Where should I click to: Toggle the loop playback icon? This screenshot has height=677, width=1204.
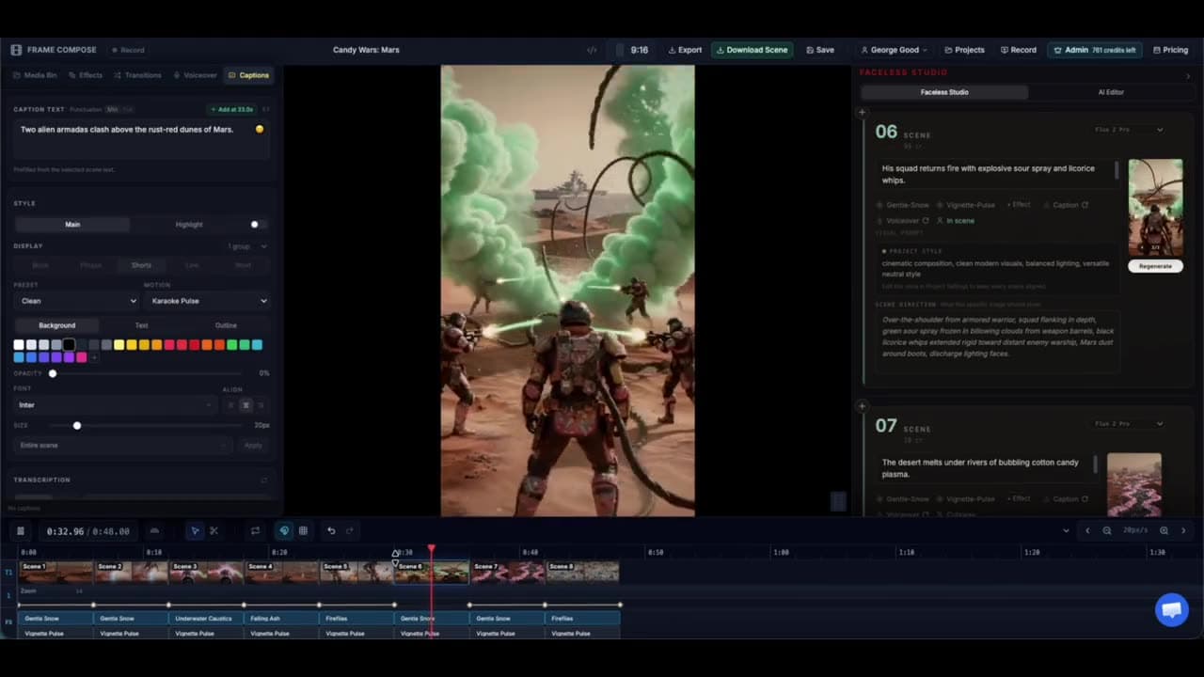tap(255, 531)
